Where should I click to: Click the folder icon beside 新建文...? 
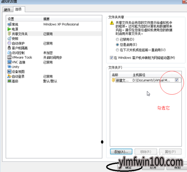[113, 80]
